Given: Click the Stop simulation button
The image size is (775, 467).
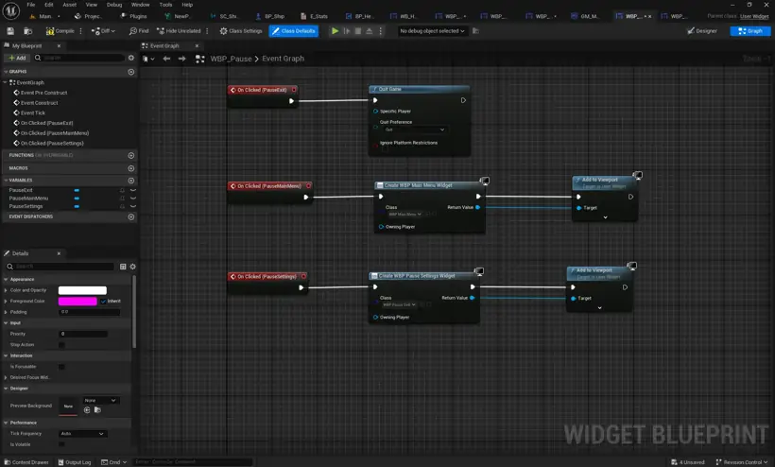Looking at the screenshot, I should pos(358,31).
